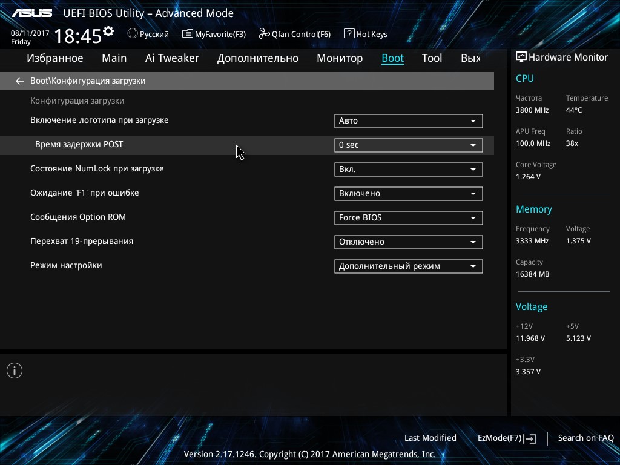Click the globe language icon
Screen dimensions: 620x465
133,34
